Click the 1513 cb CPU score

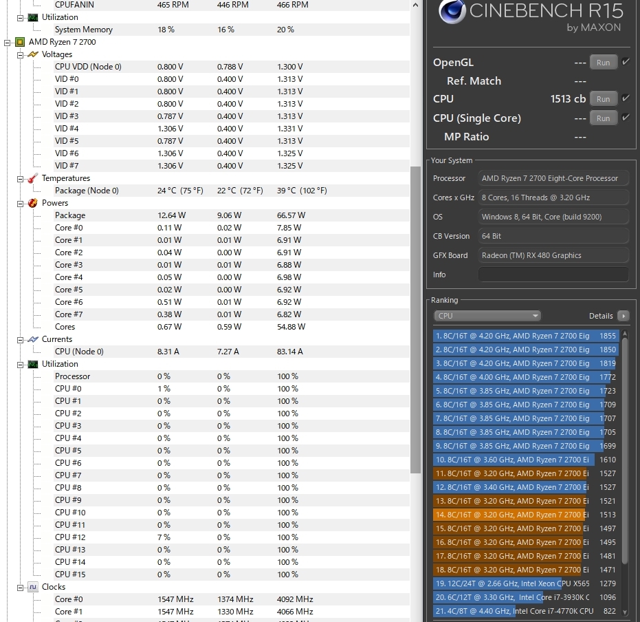coord(568,99)
